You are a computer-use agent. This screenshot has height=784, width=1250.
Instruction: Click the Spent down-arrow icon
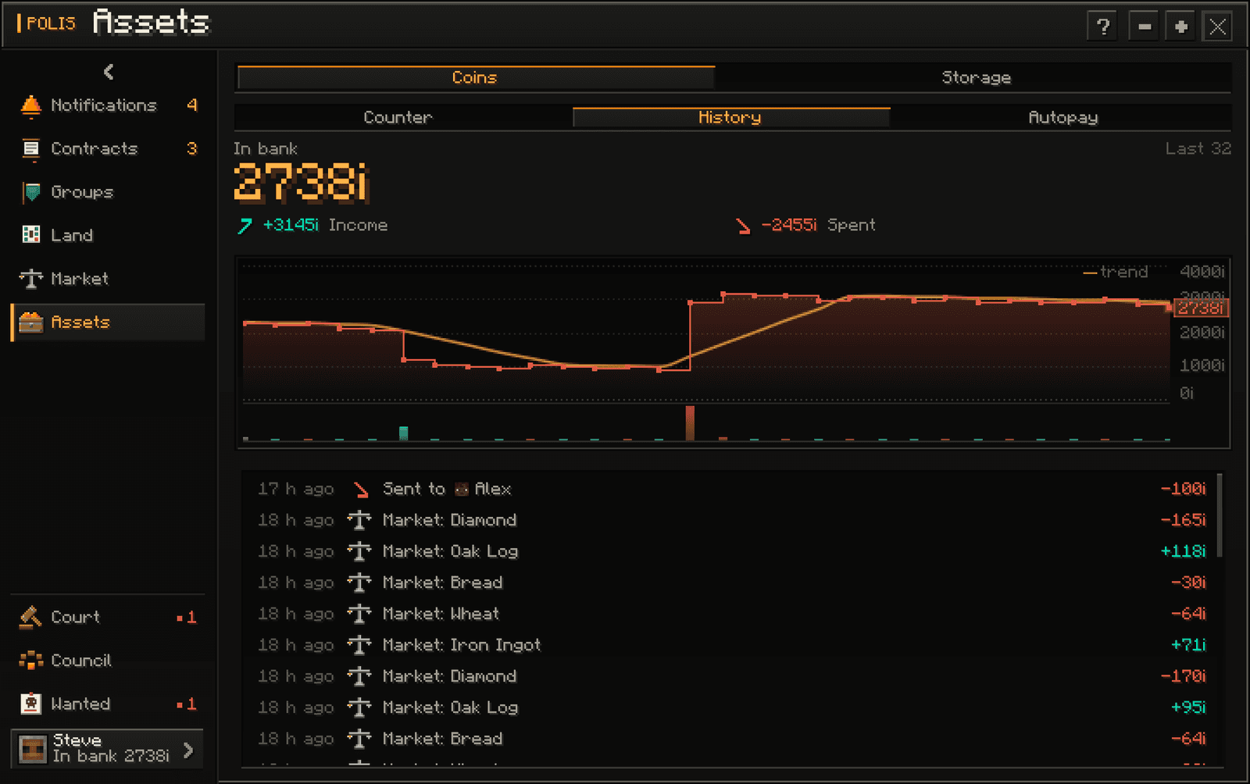point(742,226)
